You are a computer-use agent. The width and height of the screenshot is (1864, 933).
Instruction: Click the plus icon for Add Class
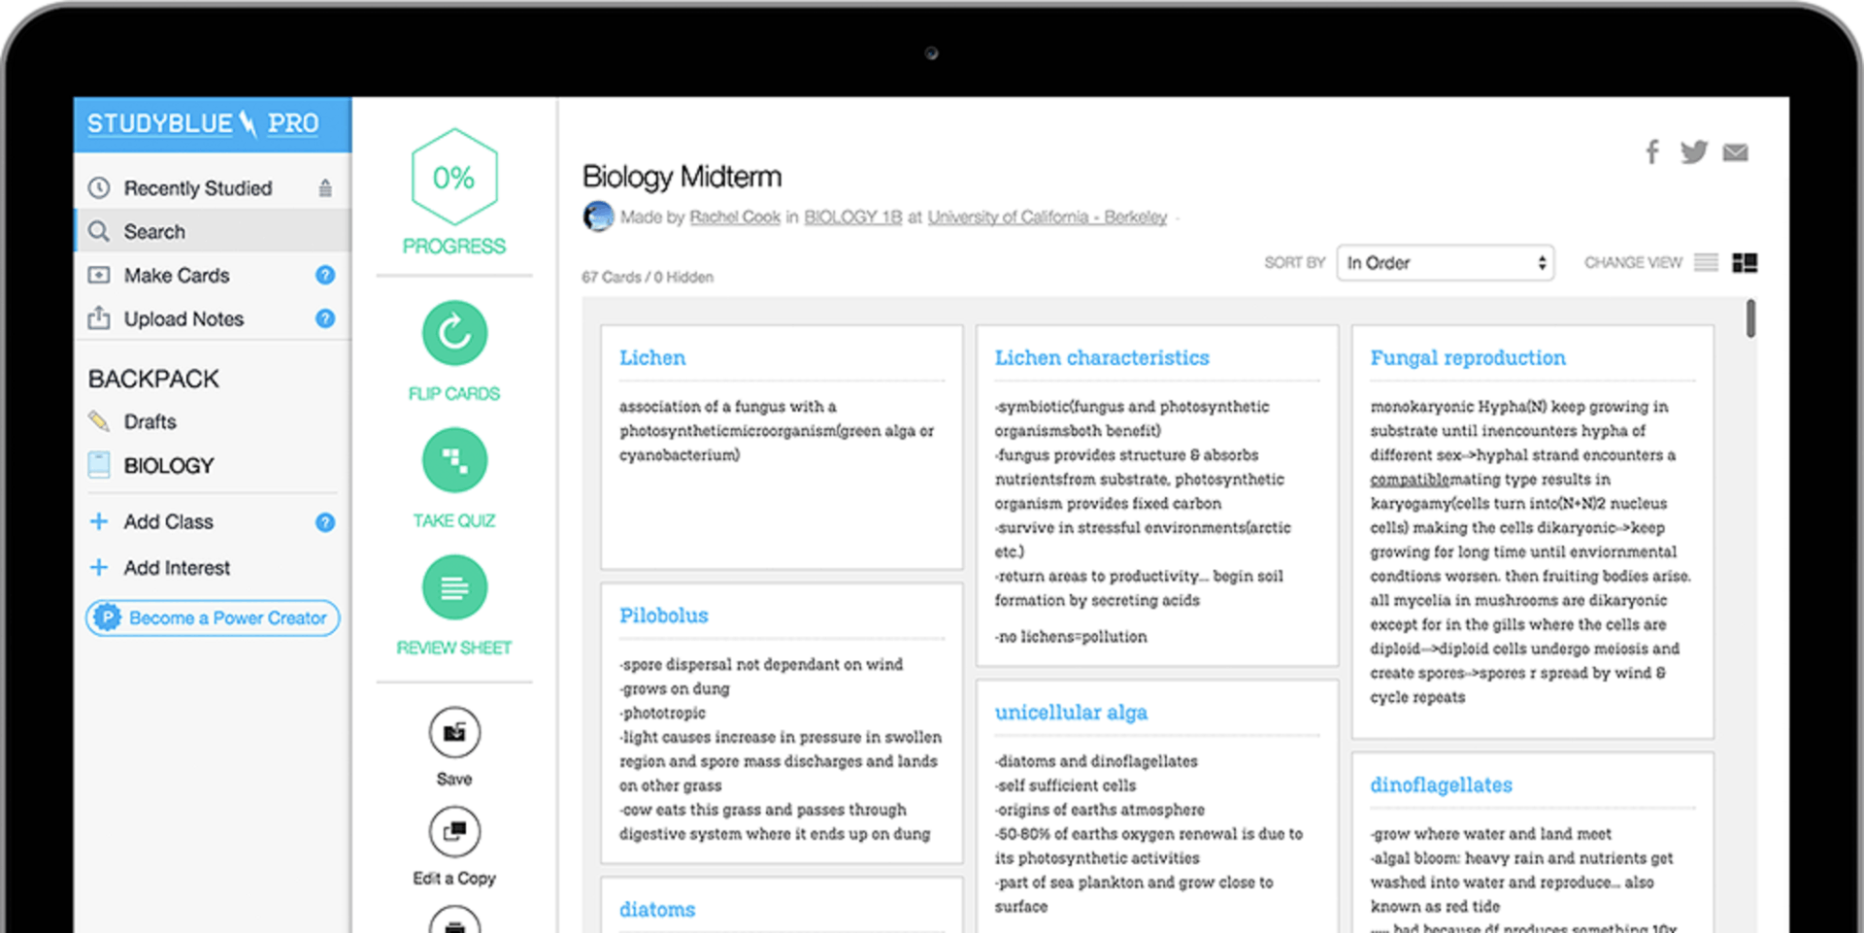click(99, 521)
